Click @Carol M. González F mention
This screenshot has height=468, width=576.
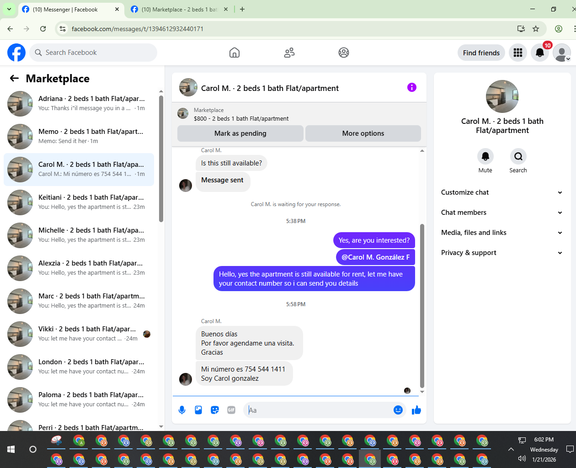[x=375, y=257]
